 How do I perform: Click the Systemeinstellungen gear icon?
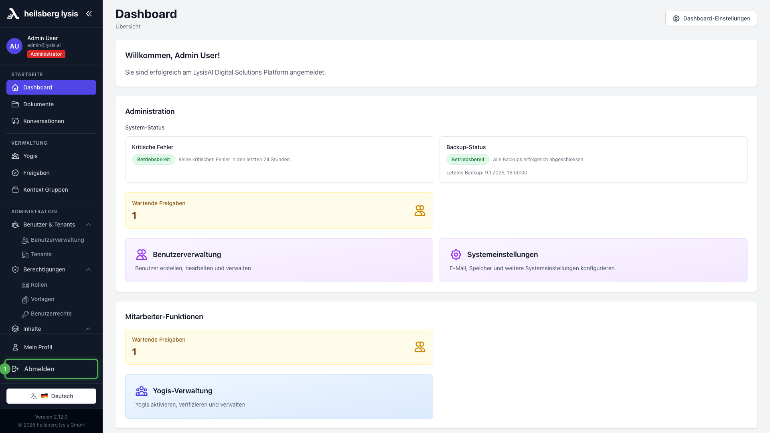456,255
